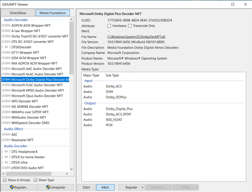Screen dimensions: 252x192
Task: Select DTS Headphone:X encoder
Action: click(x=35, y=151)
